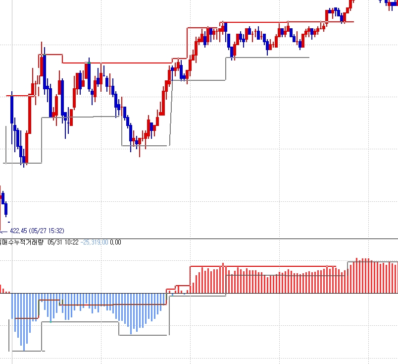Click the 0.00 value in indicator header

(115, 242)
